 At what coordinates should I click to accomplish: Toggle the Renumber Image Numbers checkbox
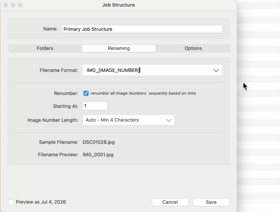(86, 93)
